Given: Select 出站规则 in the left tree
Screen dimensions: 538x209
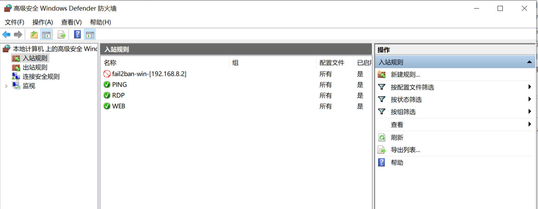Looking at the screenshot, I should pos(35,67).
